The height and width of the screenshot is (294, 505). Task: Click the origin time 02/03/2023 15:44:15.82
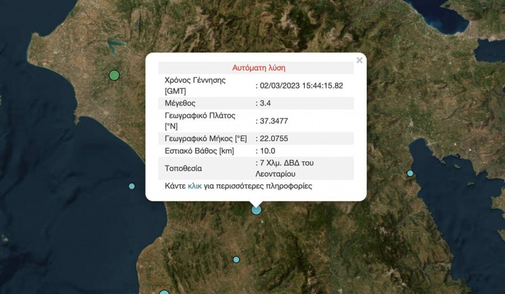click(300, 86)
